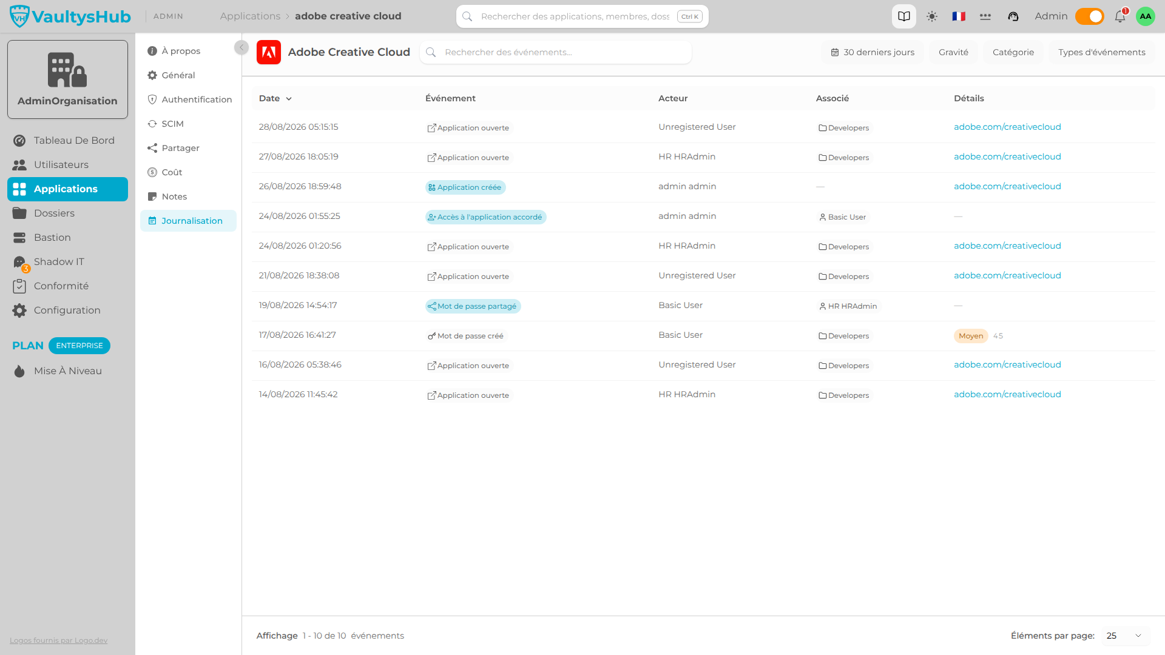The height and width of the screenshot is (655, 1165).
Task: Switch theme with the sun icon
Action: coord(932,16)
